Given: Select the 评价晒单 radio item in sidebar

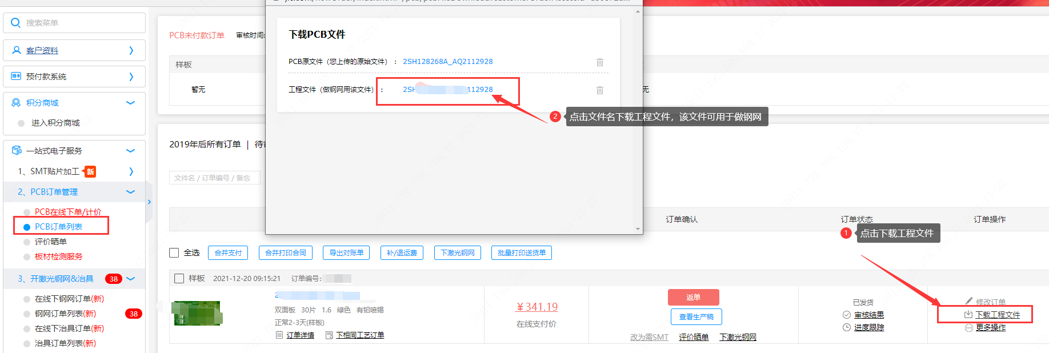Looking at the screenshot, I should point(27,242).
